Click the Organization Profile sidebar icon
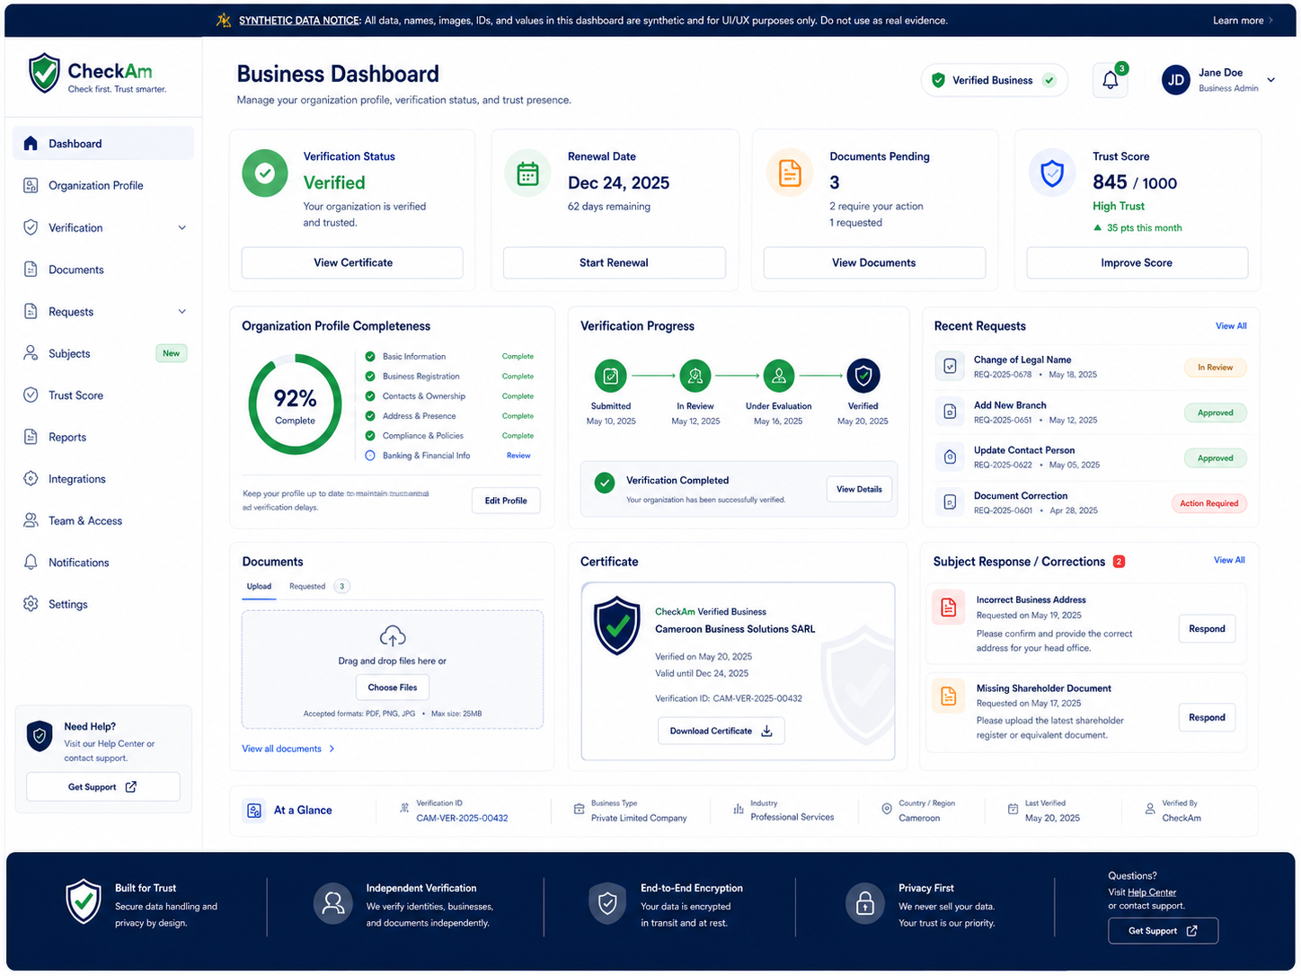1301x976 pixels. 31,185
